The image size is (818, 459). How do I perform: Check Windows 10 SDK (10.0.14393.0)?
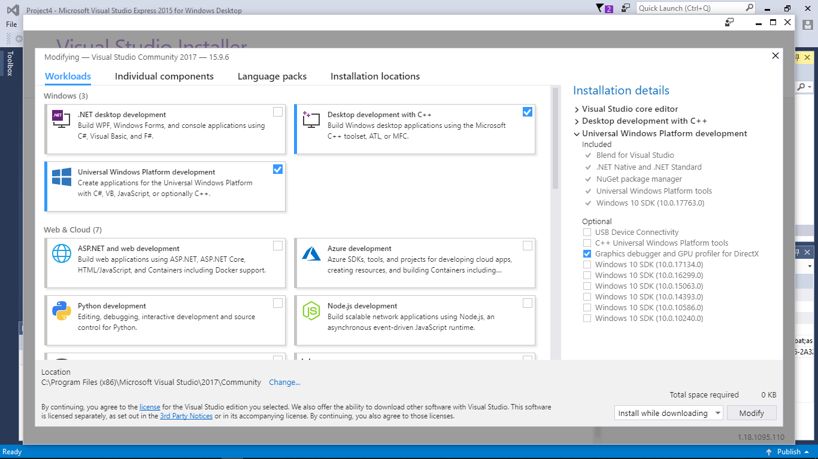click(587, 296)
